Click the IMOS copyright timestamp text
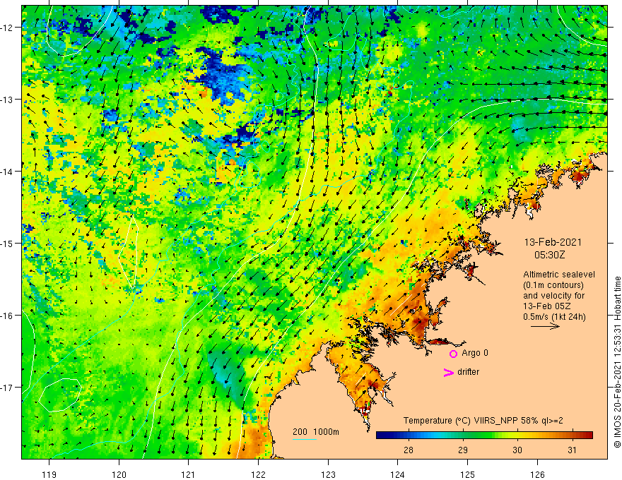The width and height of the screenshot is (622, 480). [617, 362]
